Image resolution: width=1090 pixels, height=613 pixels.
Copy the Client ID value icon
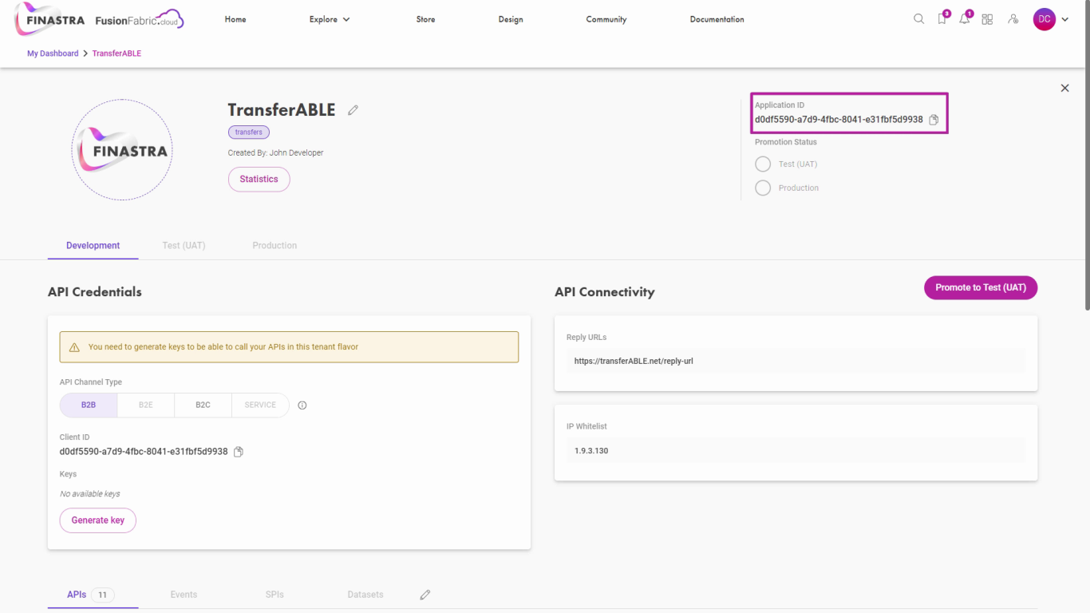pyautogui.click(x=238, y=452)
